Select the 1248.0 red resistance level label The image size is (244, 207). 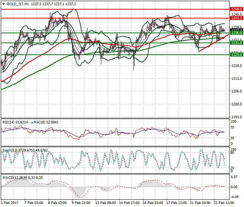pyautogui.click(x=236, y=9)
